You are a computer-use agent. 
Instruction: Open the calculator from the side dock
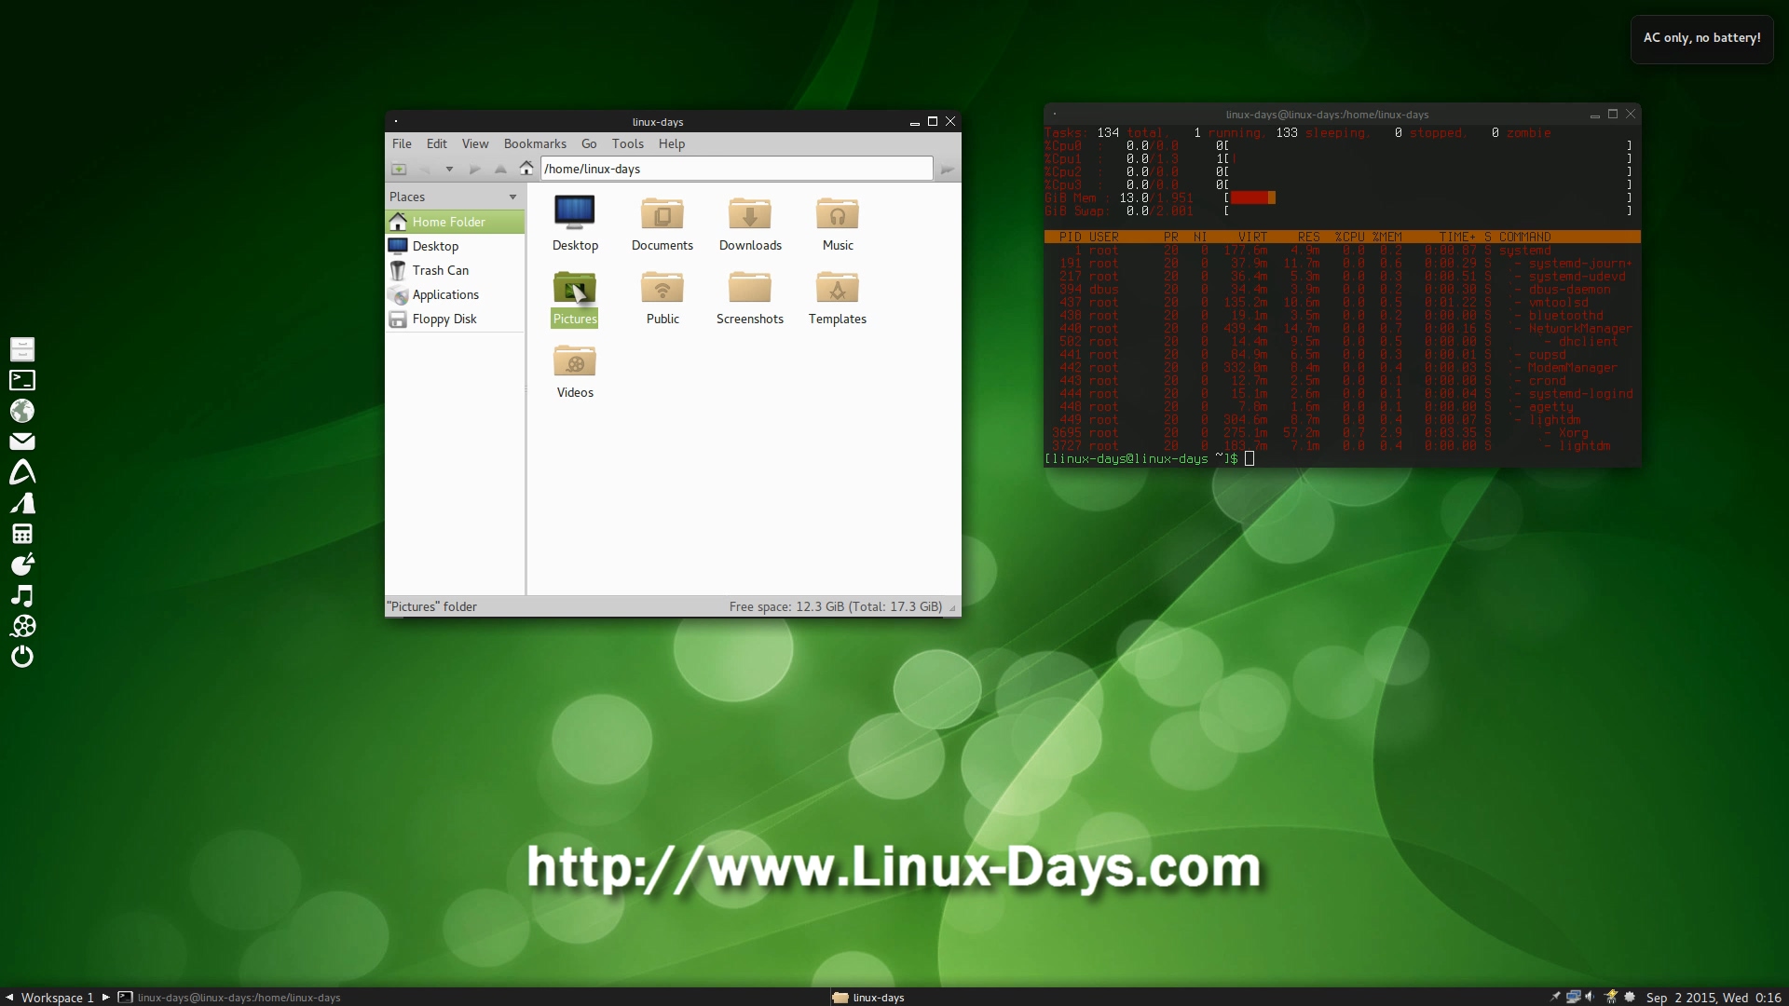click(x=22, y=534)
